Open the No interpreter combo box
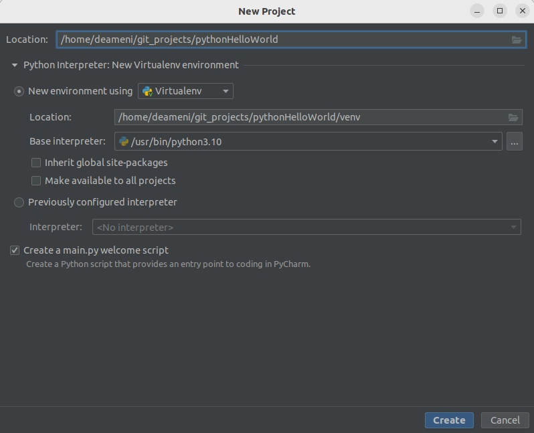This screenshot has width=534, height=433. click(306, 228)
